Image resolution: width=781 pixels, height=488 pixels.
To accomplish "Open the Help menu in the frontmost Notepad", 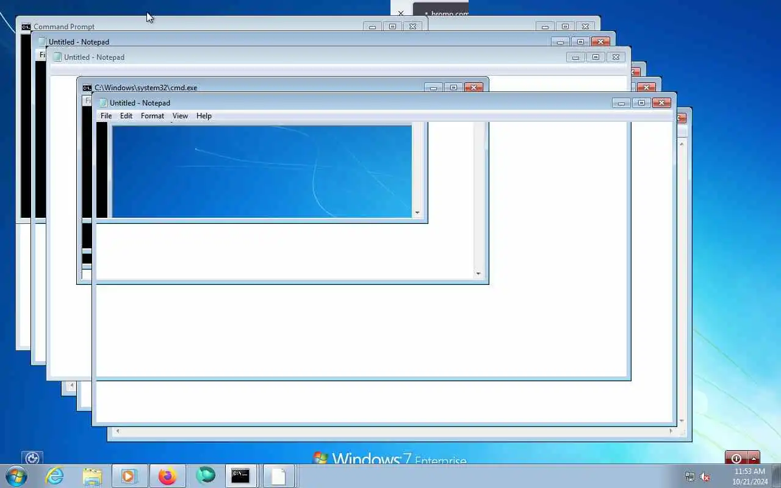I will (204, 116).
